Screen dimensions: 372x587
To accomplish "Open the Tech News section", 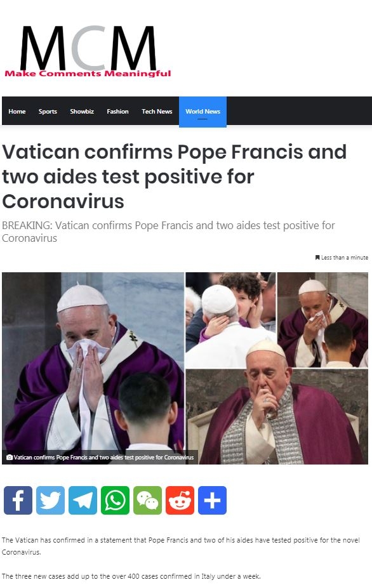I will pyautogui.click(x=157, y=111).
